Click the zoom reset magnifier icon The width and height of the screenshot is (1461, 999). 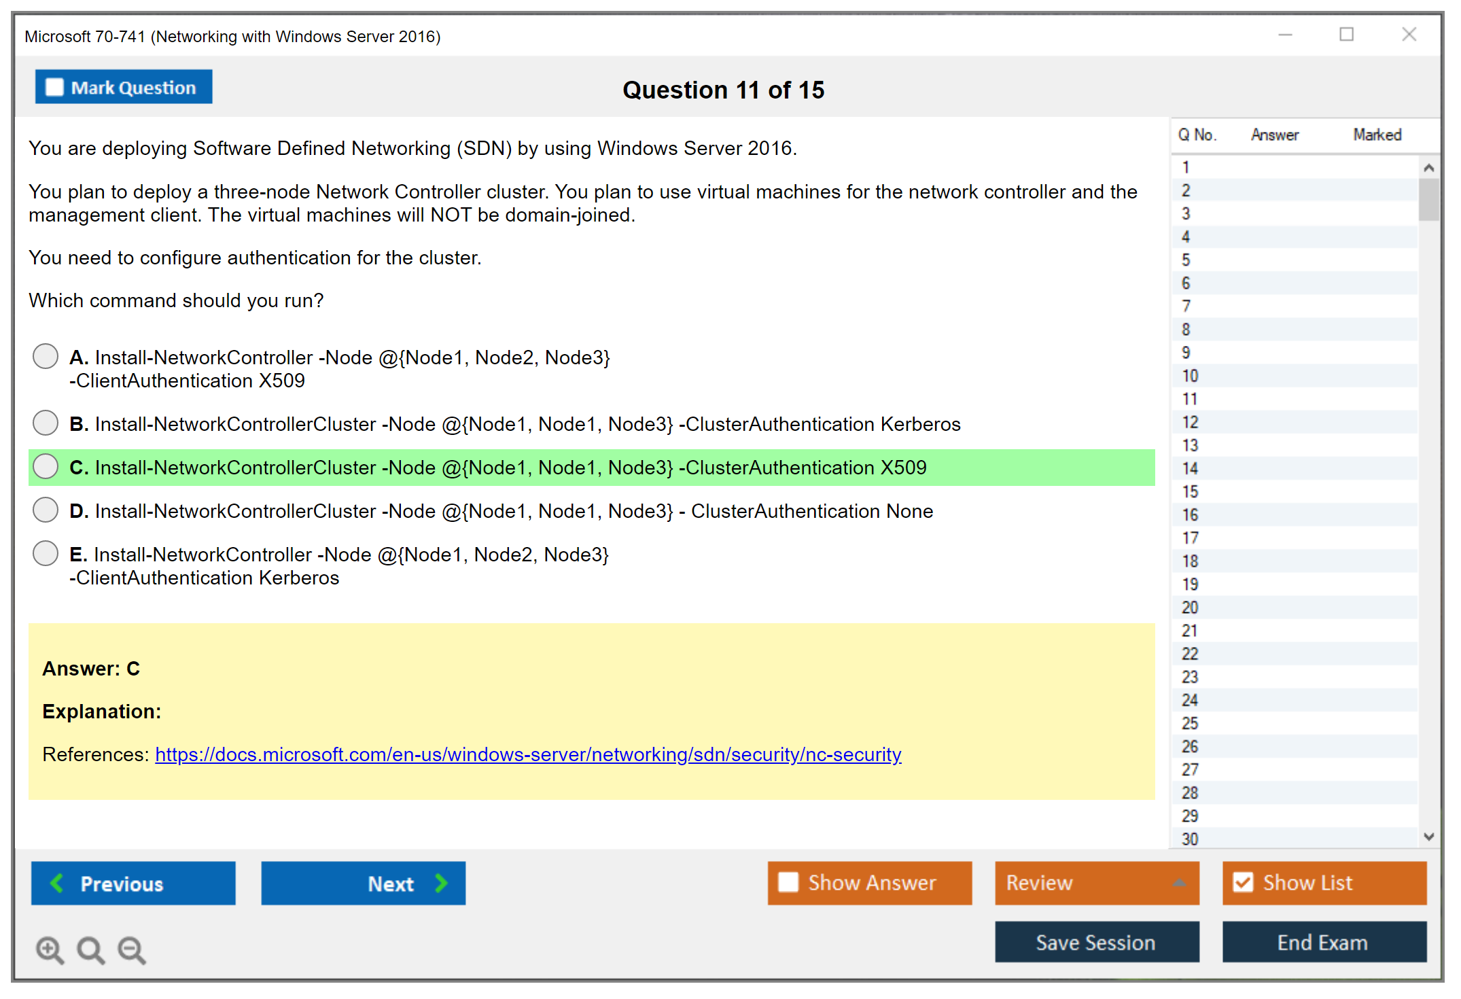coord(90,950)
